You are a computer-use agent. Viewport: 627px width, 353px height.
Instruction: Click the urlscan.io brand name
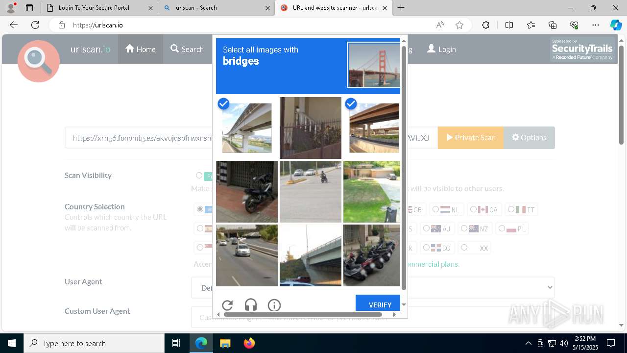pos(90,49)
